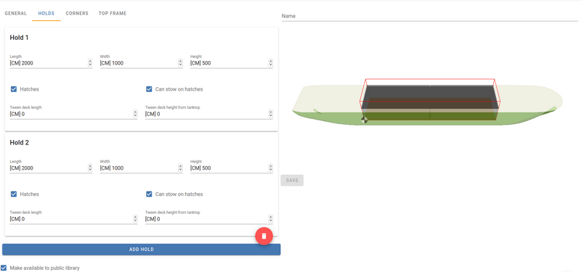Adjust the Hold 2 Height stepper arrows
The width and height of the screenshot is (581, 272).
pos(270,168)
